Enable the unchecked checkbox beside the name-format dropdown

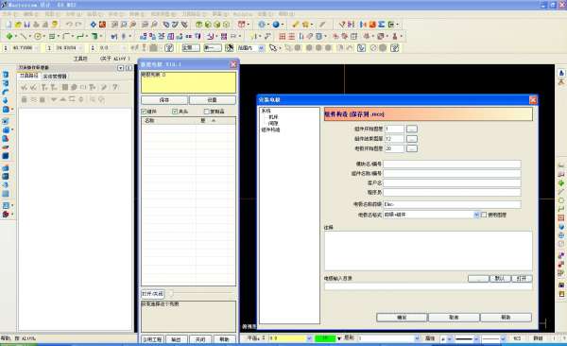click(x=484, y=215)
